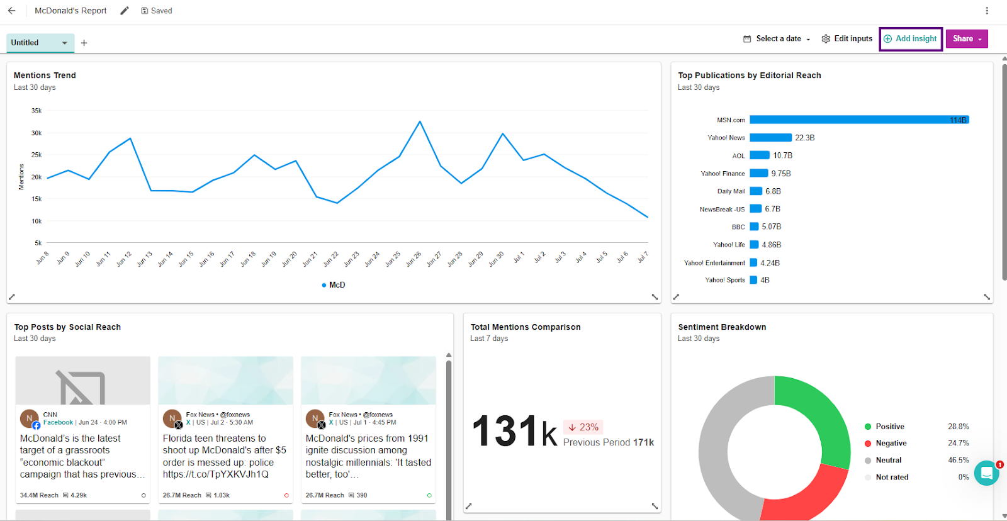
Task: Click the 131k total mentions figure
Action: (x=514, y=432)
